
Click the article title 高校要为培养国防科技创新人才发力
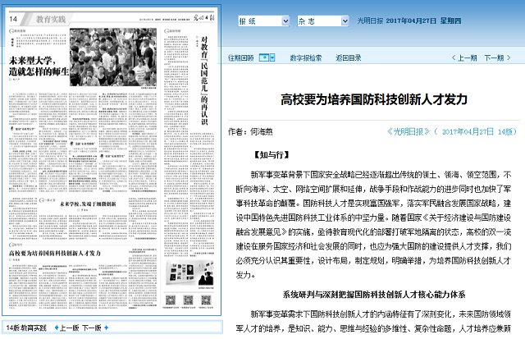tap(374, 99)
